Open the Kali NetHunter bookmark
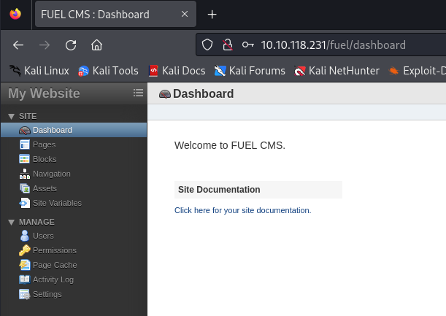The width and height of the screenshot is (446, 316). click(337, 71)
